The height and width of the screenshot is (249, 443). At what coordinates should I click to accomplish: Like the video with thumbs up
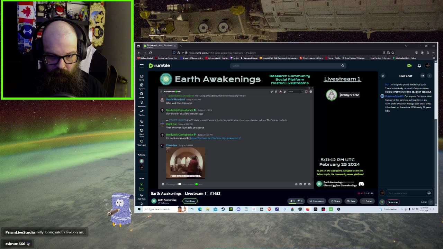click(292, 201)
